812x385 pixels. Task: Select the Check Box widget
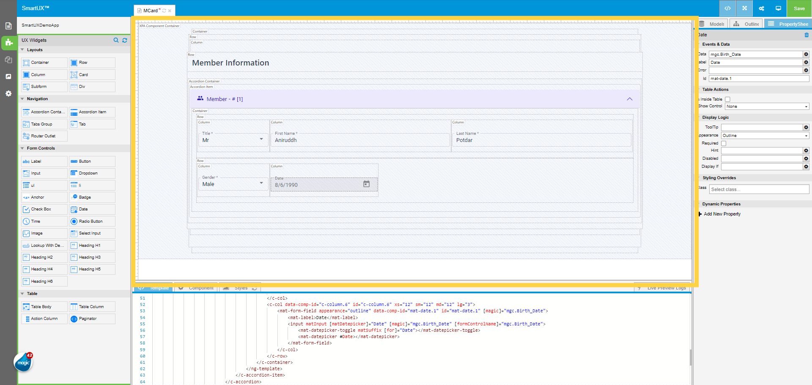pyautogui.click(x=44, y=209)
